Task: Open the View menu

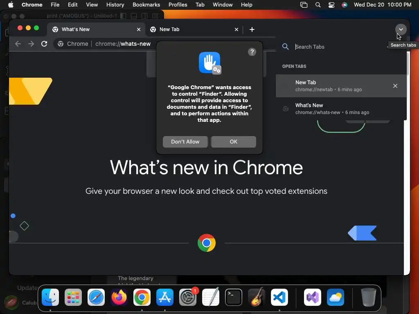Action: coord(92,5)
